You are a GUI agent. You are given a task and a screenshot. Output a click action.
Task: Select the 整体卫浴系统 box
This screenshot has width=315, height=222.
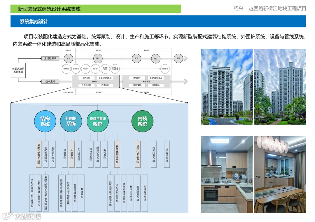131,193
